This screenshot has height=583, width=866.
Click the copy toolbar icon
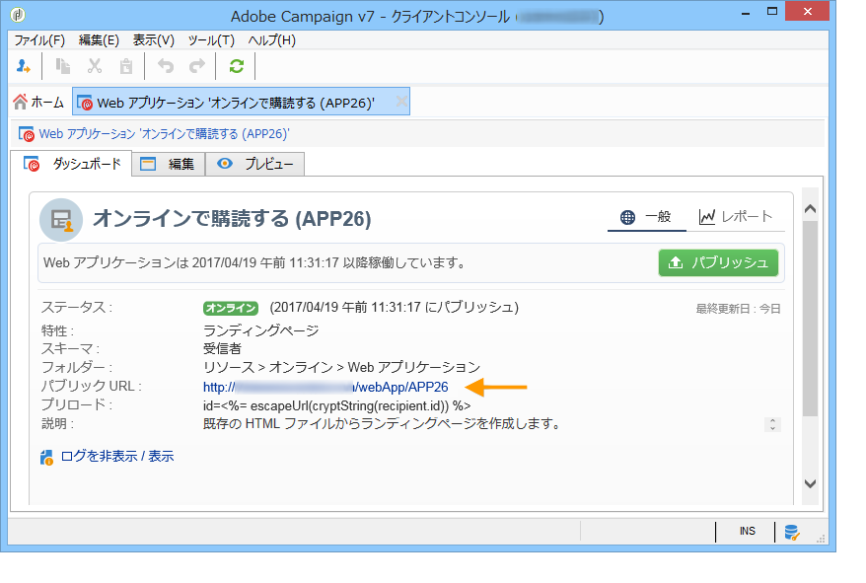[x=62, y=66]
